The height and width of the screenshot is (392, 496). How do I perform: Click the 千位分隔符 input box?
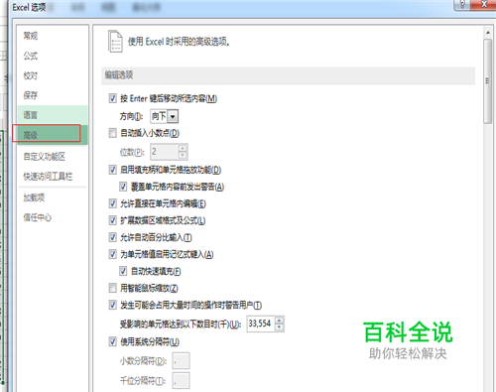click(x=181, y=380)
